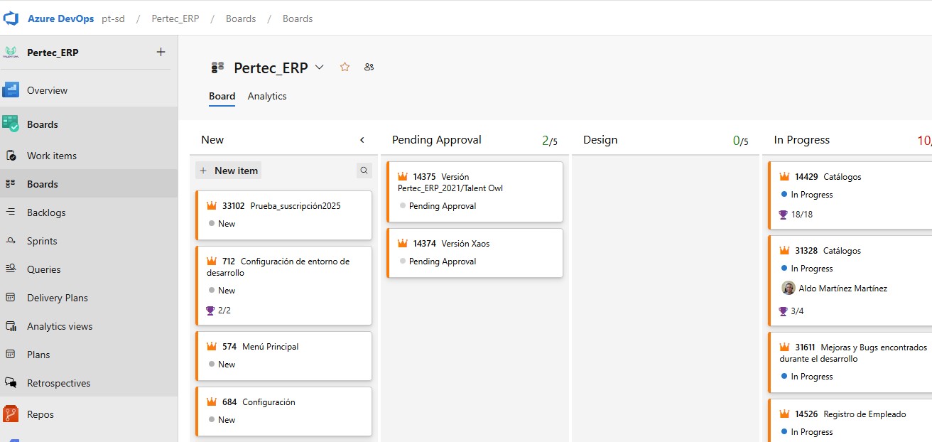Screen dimensions: 932x442
Task: Select the Board tab
Action: pos(222,96)
